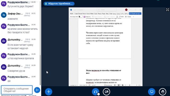Select chat message 'устаз картинка пропала'
This screenshot has width=170, height=96.
coord(21,58)
